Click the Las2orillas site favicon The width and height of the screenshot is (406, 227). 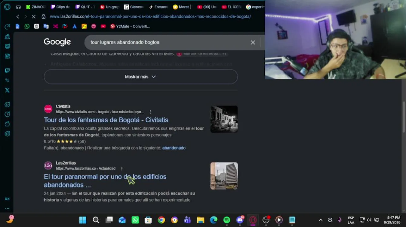tap(48, 166)
